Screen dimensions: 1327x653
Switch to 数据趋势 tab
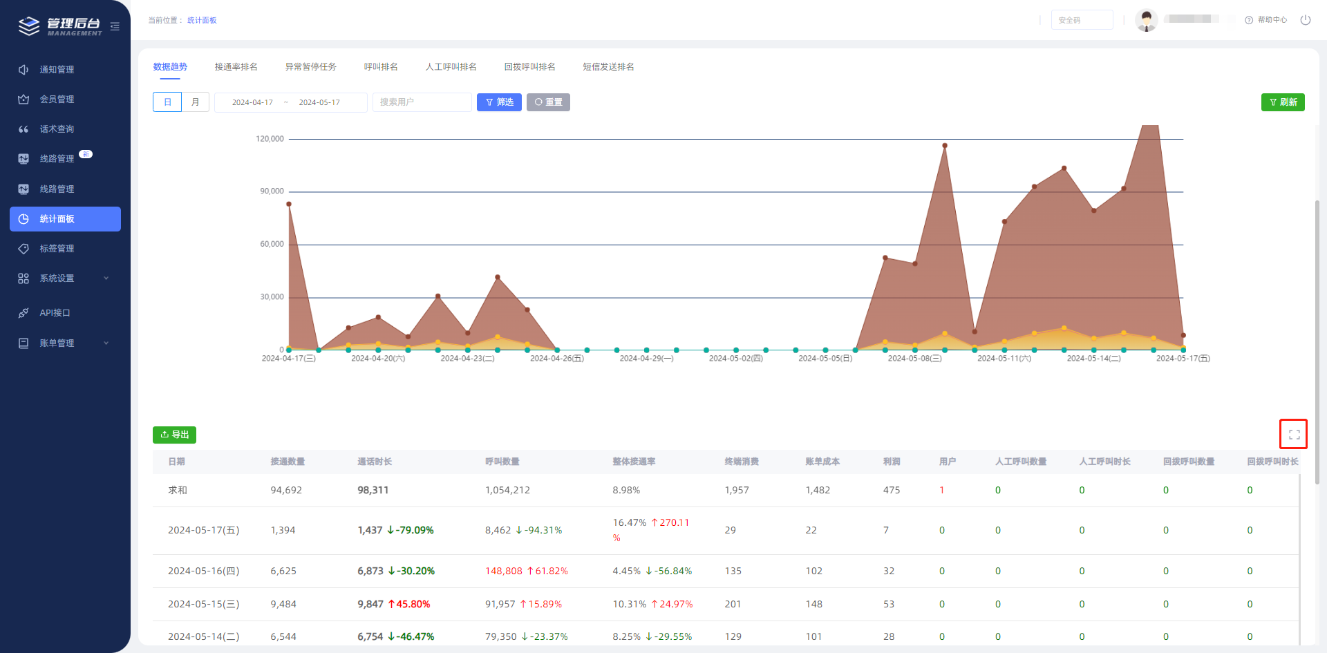[x=170, y=67]
